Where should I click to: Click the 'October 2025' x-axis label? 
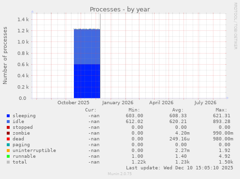73,103
